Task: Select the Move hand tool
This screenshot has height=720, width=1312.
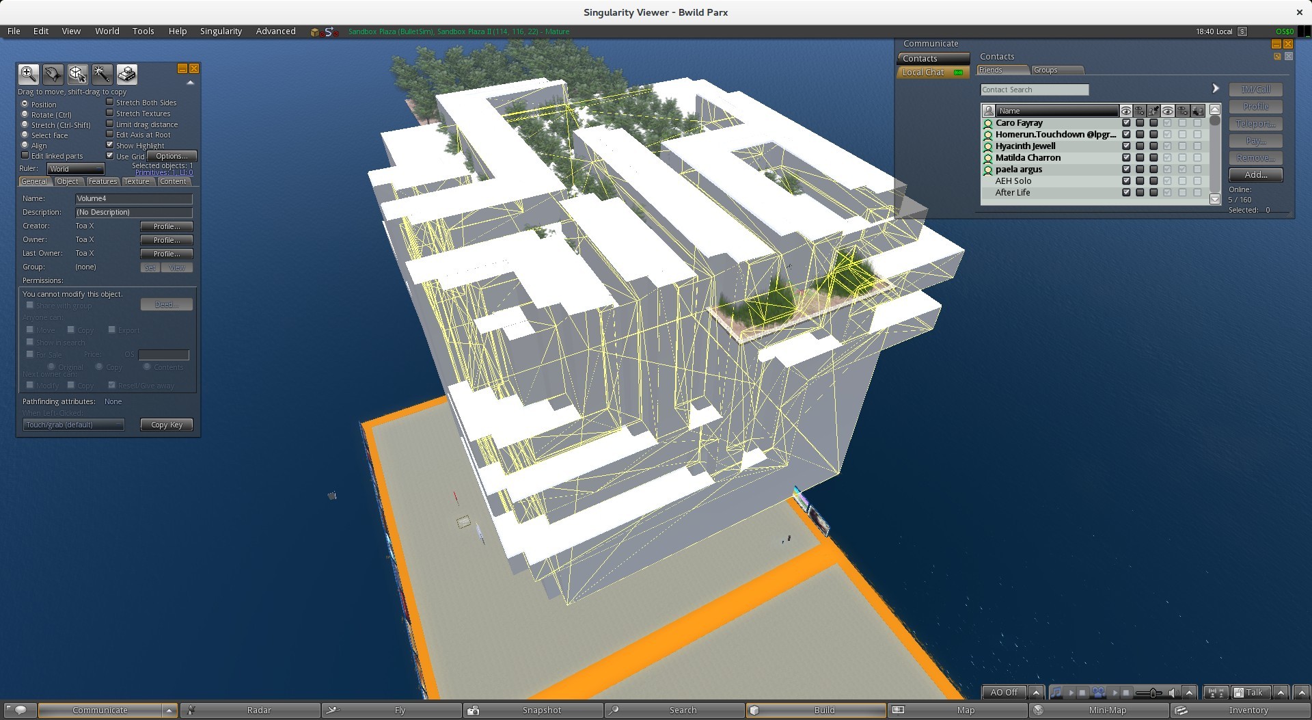Action: click(x=53, y=74)
